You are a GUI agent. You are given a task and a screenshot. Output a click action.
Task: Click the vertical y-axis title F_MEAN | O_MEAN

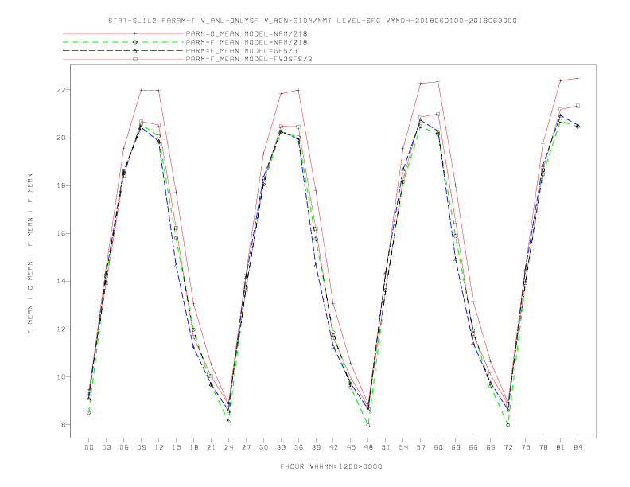pos(30,254)
